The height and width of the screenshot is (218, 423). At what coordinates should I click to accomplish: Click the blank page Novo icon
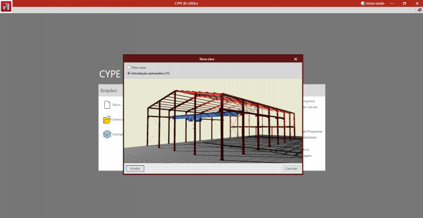pyautogui.click(x=107, y=105)
